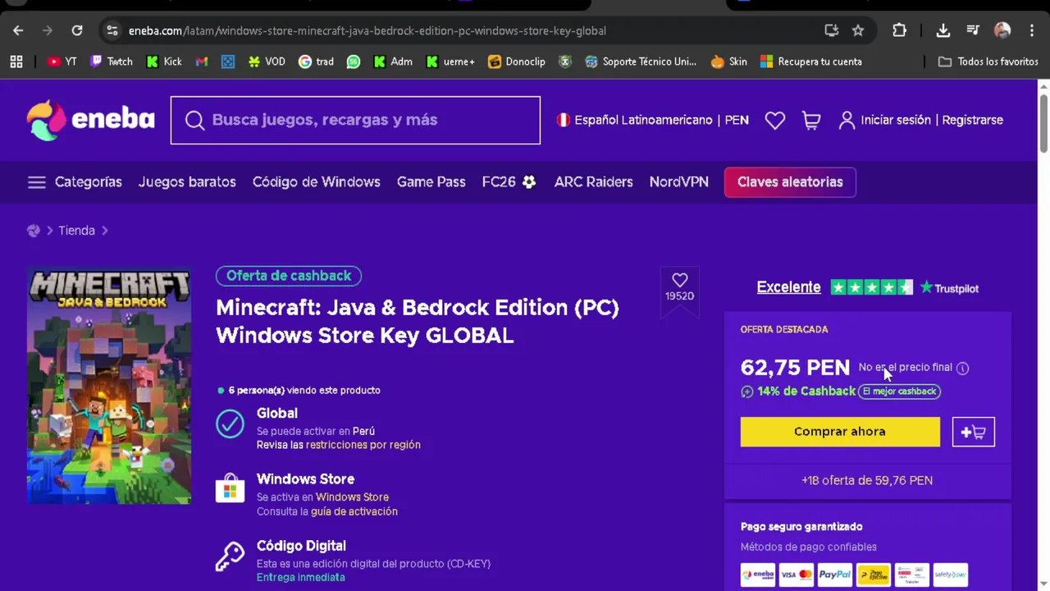This screenshot has height=591, width=1050.
Task: Open the VOD bookmark
Action: 267,62
